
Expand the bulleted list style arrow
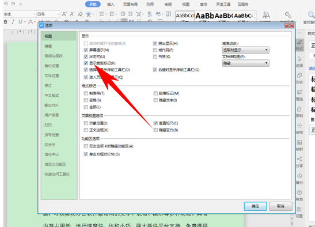click(x=106, y=14)
